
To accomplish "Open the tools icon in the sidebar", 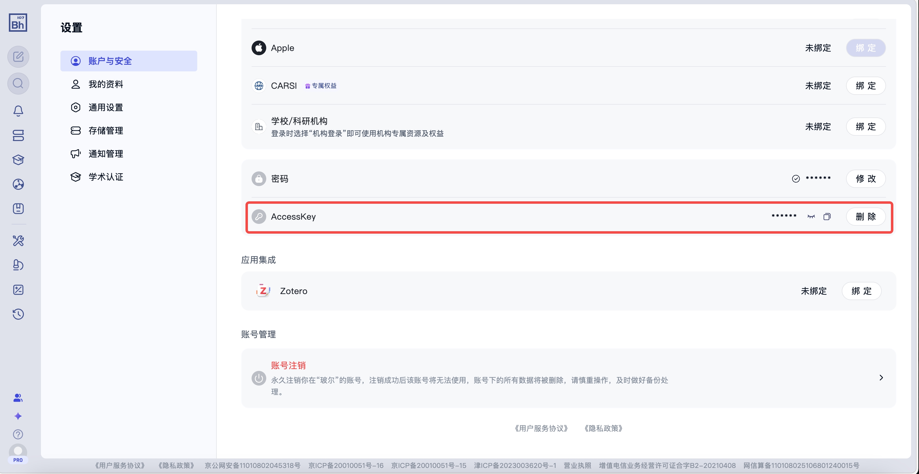I will [x=18, y=241].
